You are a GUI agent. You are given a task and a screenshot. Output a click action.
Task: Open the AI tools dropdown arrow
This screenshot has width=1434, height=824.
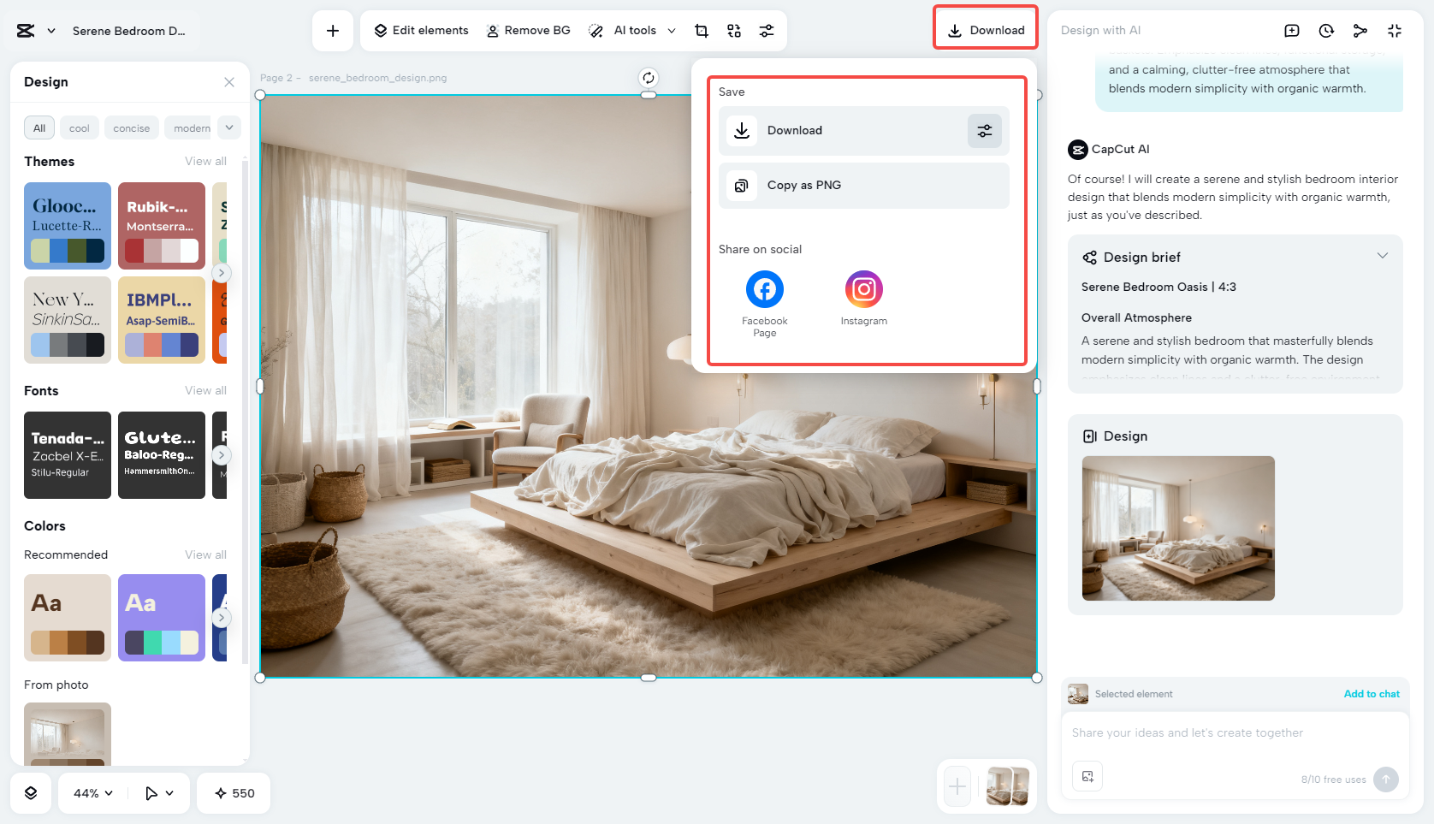coord(673,30)
